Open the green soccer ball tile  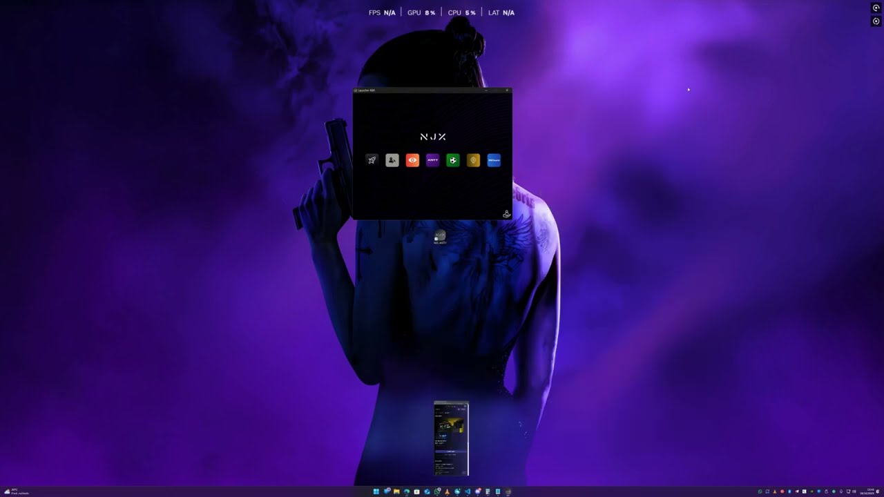[x=453, y=160]
